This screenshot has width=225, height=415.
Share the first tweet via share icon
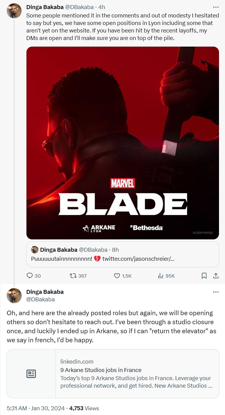pos(216,276)
